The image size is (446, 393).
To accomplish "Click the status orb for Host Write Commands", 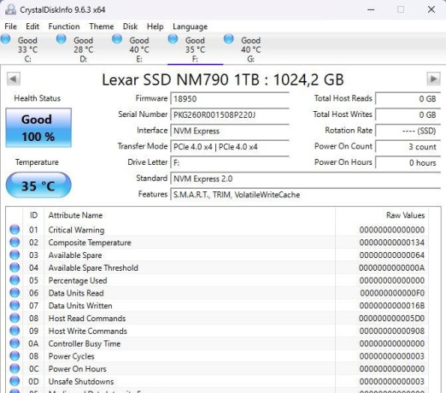I will pyautogui.click(x=15, y=331).
